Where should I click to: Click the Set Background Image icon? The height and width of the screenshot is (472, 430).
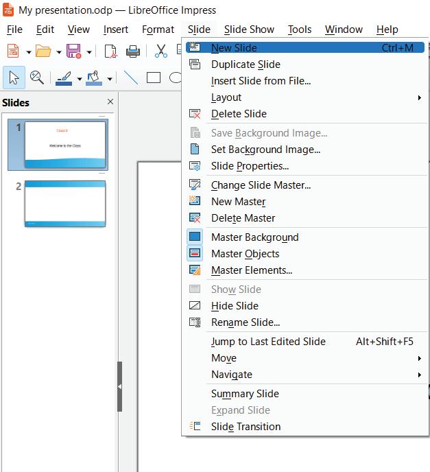point(195,150)
